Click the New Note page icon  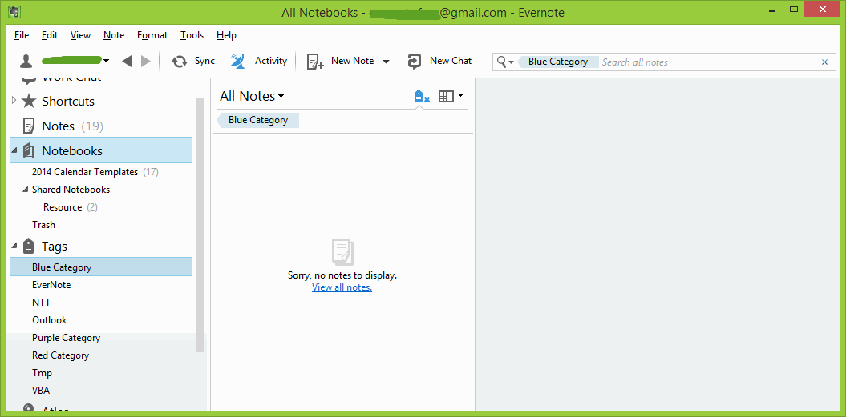315,62
